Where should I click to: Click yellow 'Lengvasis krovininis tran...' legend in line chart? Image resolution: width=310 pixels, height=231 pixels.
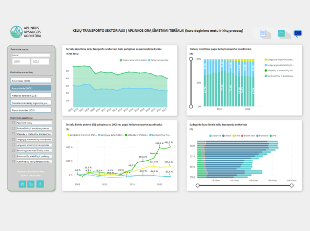(82, 135)
